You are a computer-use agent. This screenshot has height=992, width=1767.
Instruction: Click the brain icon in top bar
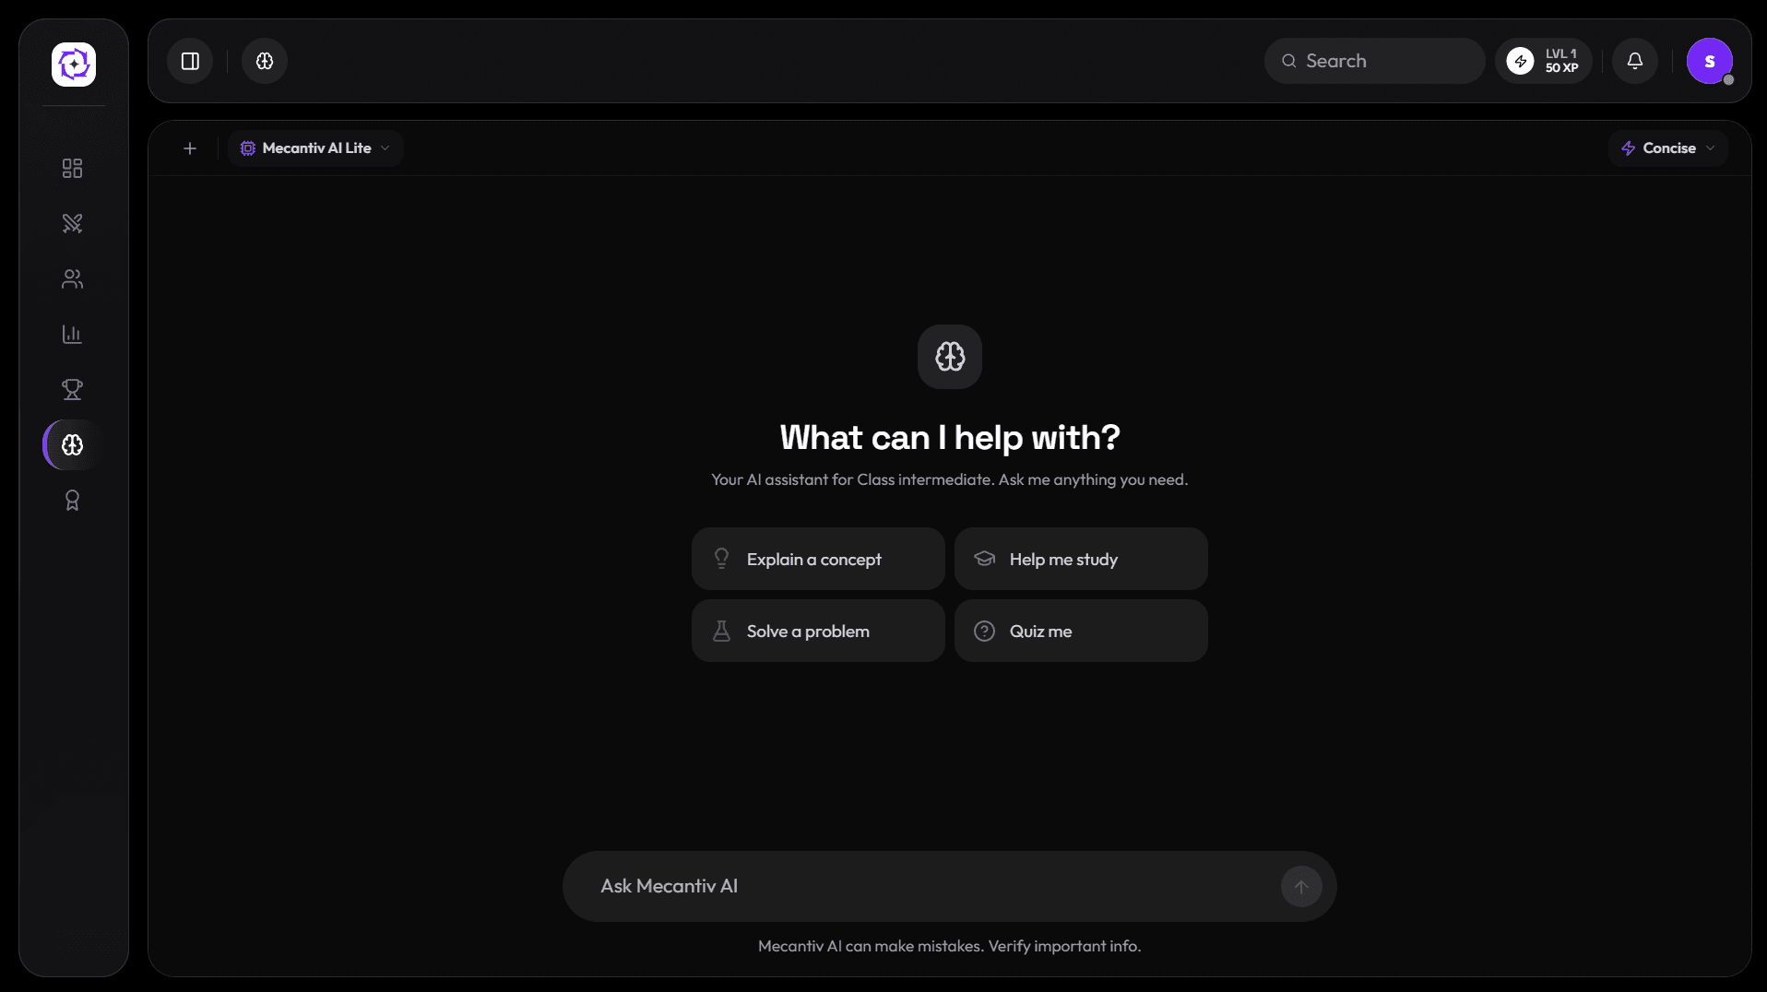pyautogui.click(x=265, y=61)
